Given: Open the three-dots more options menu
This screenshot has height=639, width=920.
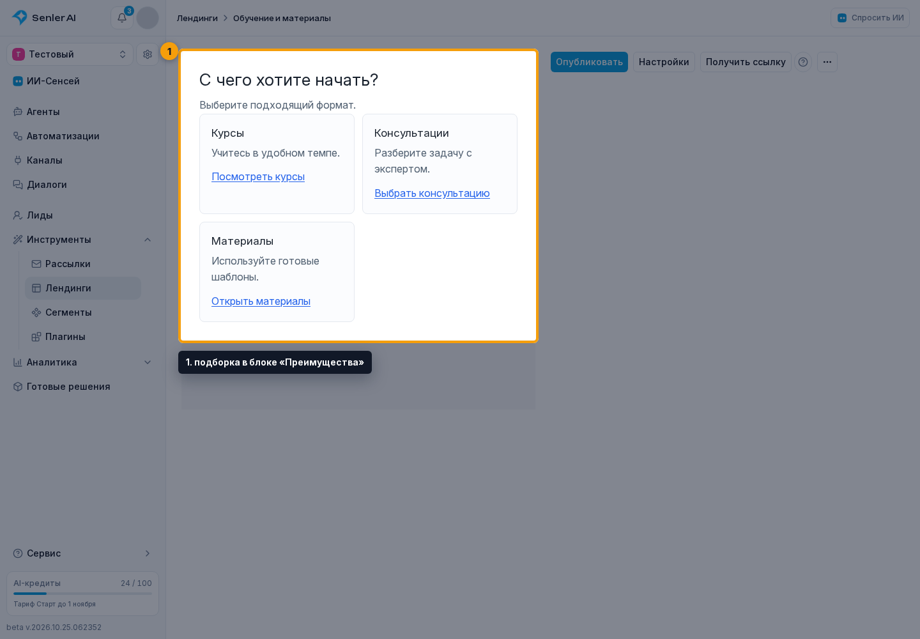Looking at the screenshot, I should pos(827,62).
